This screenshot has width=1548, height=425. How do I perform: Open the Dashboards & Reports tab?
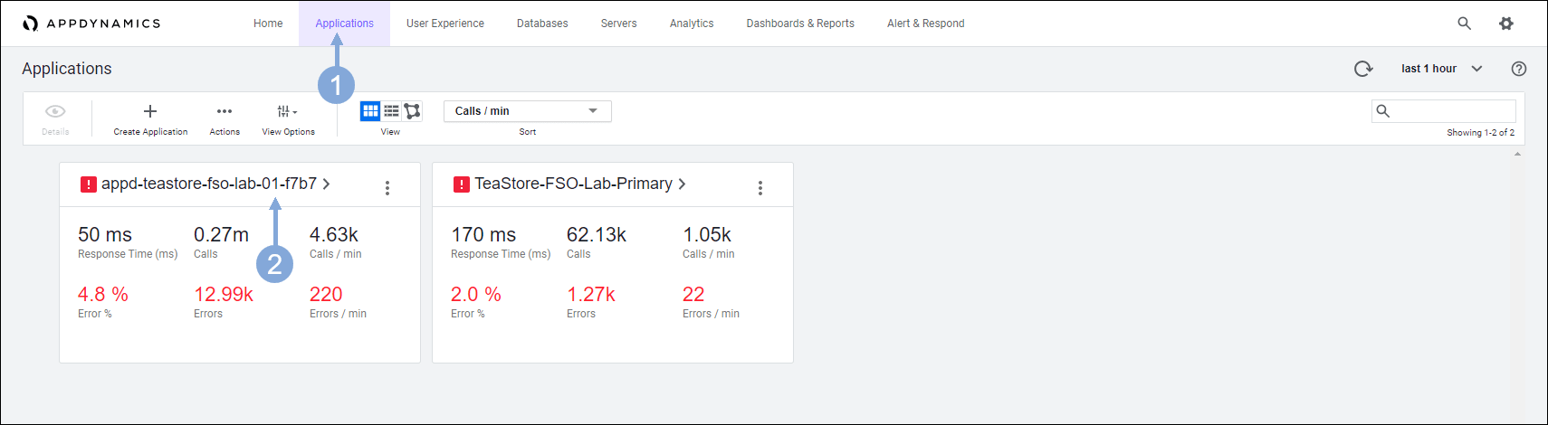point(799,24)
